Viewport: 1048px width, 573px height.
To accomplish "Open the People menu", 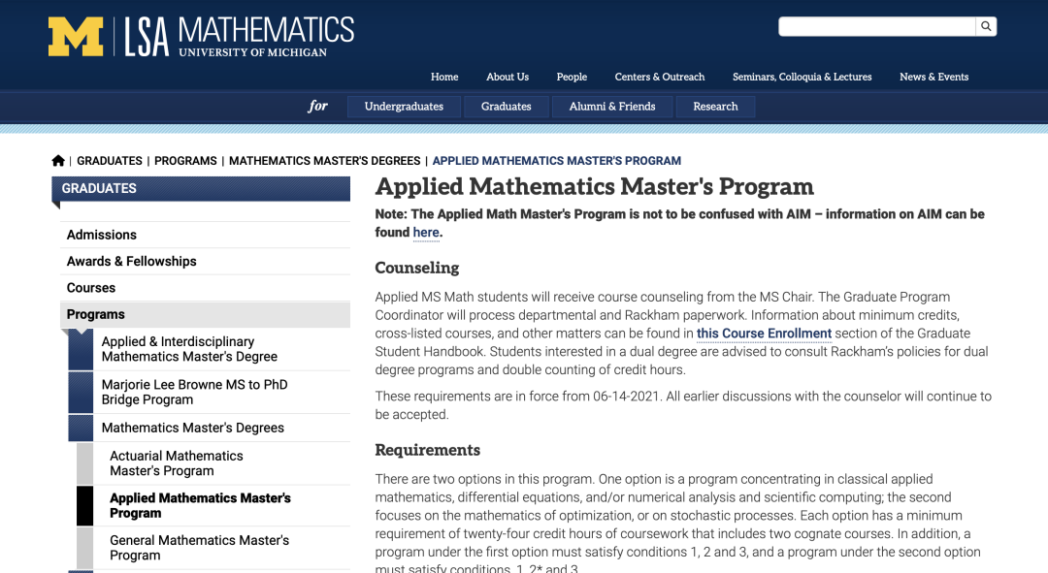I will click(x=572, y=77).
